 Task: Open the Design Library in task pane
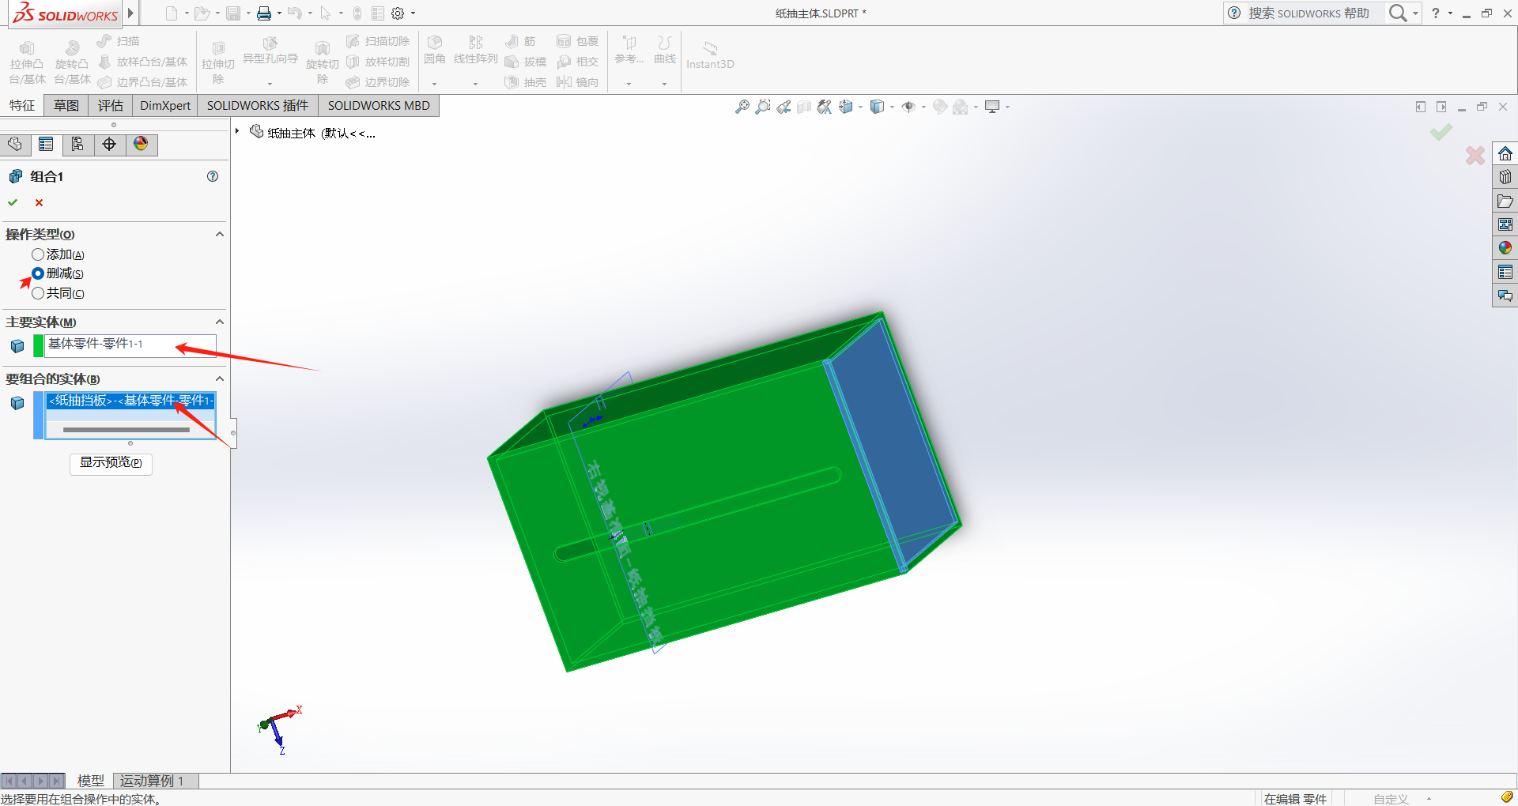pos(1505,177)
